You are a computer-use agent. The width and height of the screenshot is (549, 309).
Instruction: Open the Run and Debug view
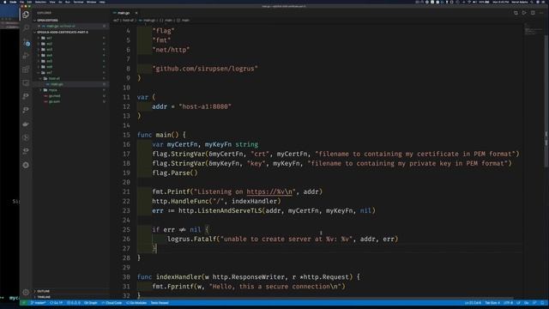tap(26, 56)
